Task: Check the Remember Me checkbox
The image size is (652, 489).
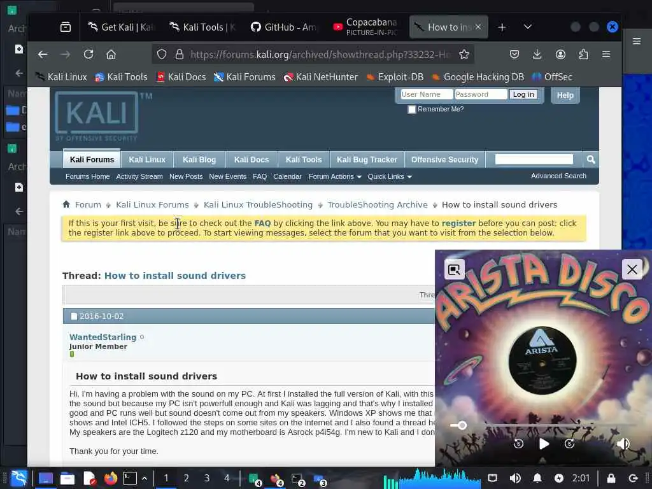Action: [x=412, y=110]
